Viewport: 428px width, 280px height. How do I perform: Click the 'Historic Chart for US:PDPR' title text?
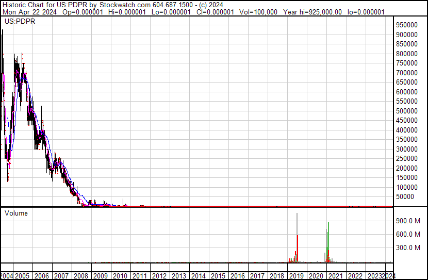point(45,5)
